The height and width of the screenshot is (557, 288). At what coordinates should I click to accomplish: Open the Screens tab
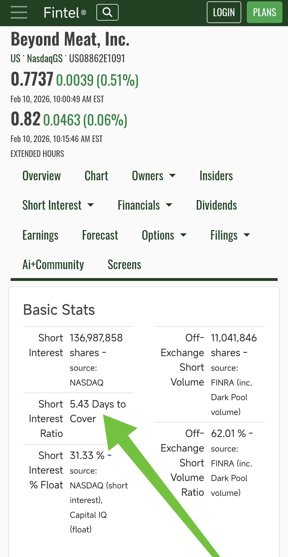[x=124, y=265]
